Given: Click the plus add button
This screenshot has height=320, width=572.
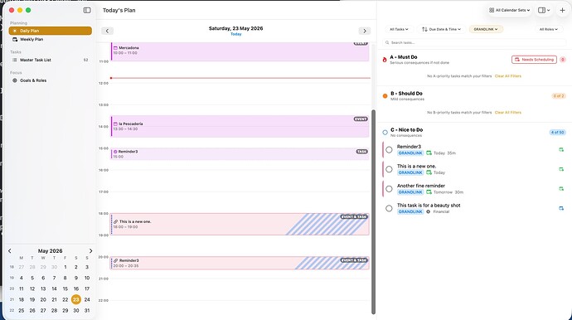Looking at the screenshot, I should tap(562, 10).
